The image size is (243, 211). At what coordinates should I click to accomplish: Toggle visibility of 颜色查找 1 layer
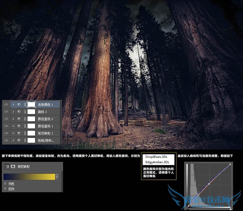coord(6,126)
